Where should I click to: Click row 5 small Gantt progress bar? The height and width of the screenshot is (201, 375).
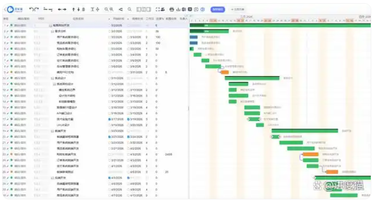[192, 49]
